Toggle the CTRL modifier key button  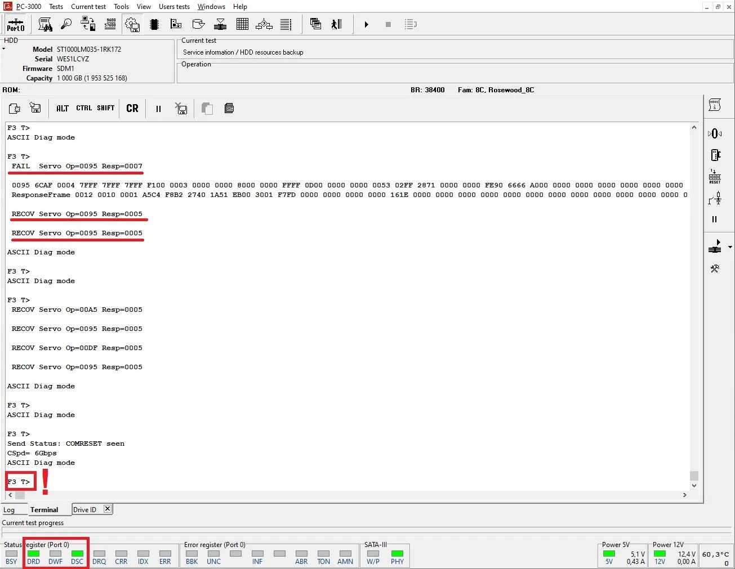click(84, 108)
